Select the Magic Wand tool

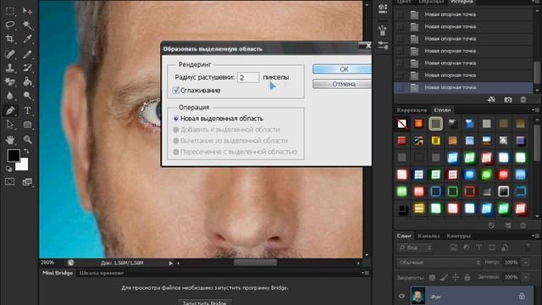(x=27, y=25)
